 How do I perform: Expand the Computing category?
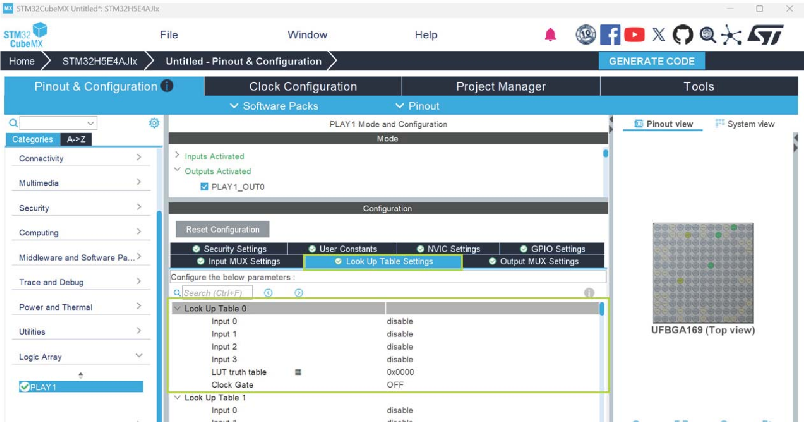139,231
